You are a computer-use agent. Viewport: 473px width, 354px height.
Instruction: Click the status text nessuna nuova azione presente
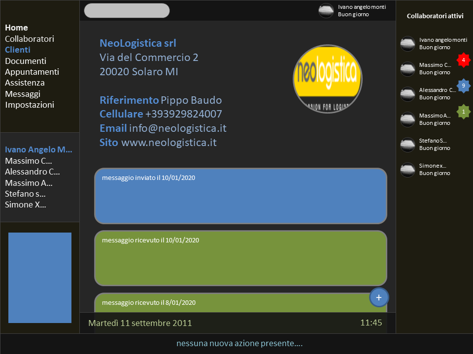tap(239, 343)
